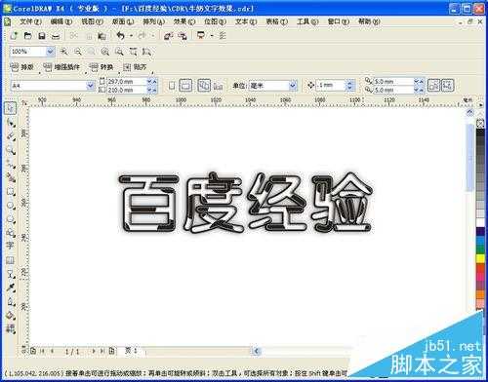
Task: Open the units (毫米) dropdown
Action: (293, 86)
